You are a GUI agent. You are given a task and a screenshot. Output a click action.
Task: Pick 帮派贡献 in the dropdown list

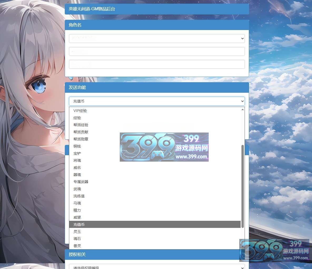155,132
